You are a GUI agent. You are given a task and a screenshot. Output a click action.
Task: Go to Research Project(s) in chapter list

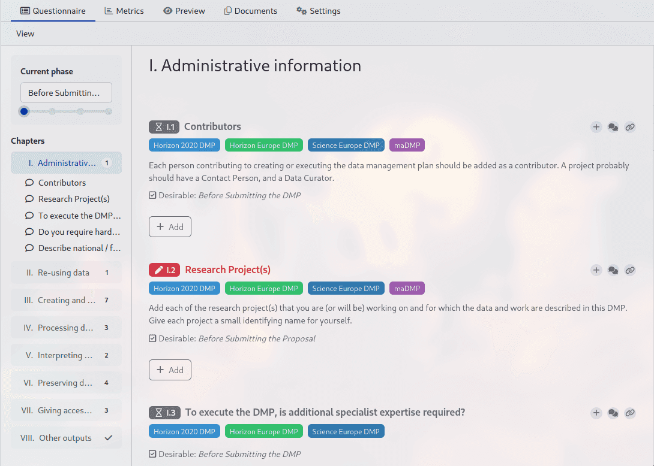pos(74,199)
